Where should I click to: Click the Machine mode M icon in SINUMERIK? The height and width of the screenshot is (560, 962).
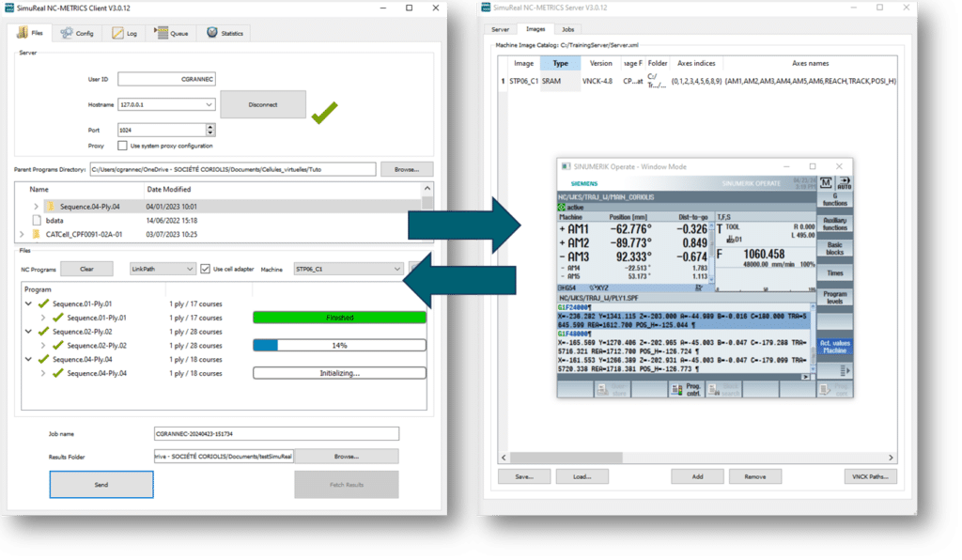pos(826,183)
